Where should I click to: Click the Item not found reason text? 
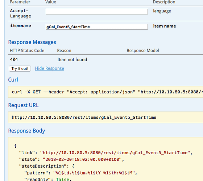72,60
